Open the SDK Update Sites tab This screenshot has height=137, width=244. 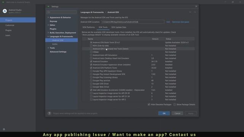pos(119,27)
